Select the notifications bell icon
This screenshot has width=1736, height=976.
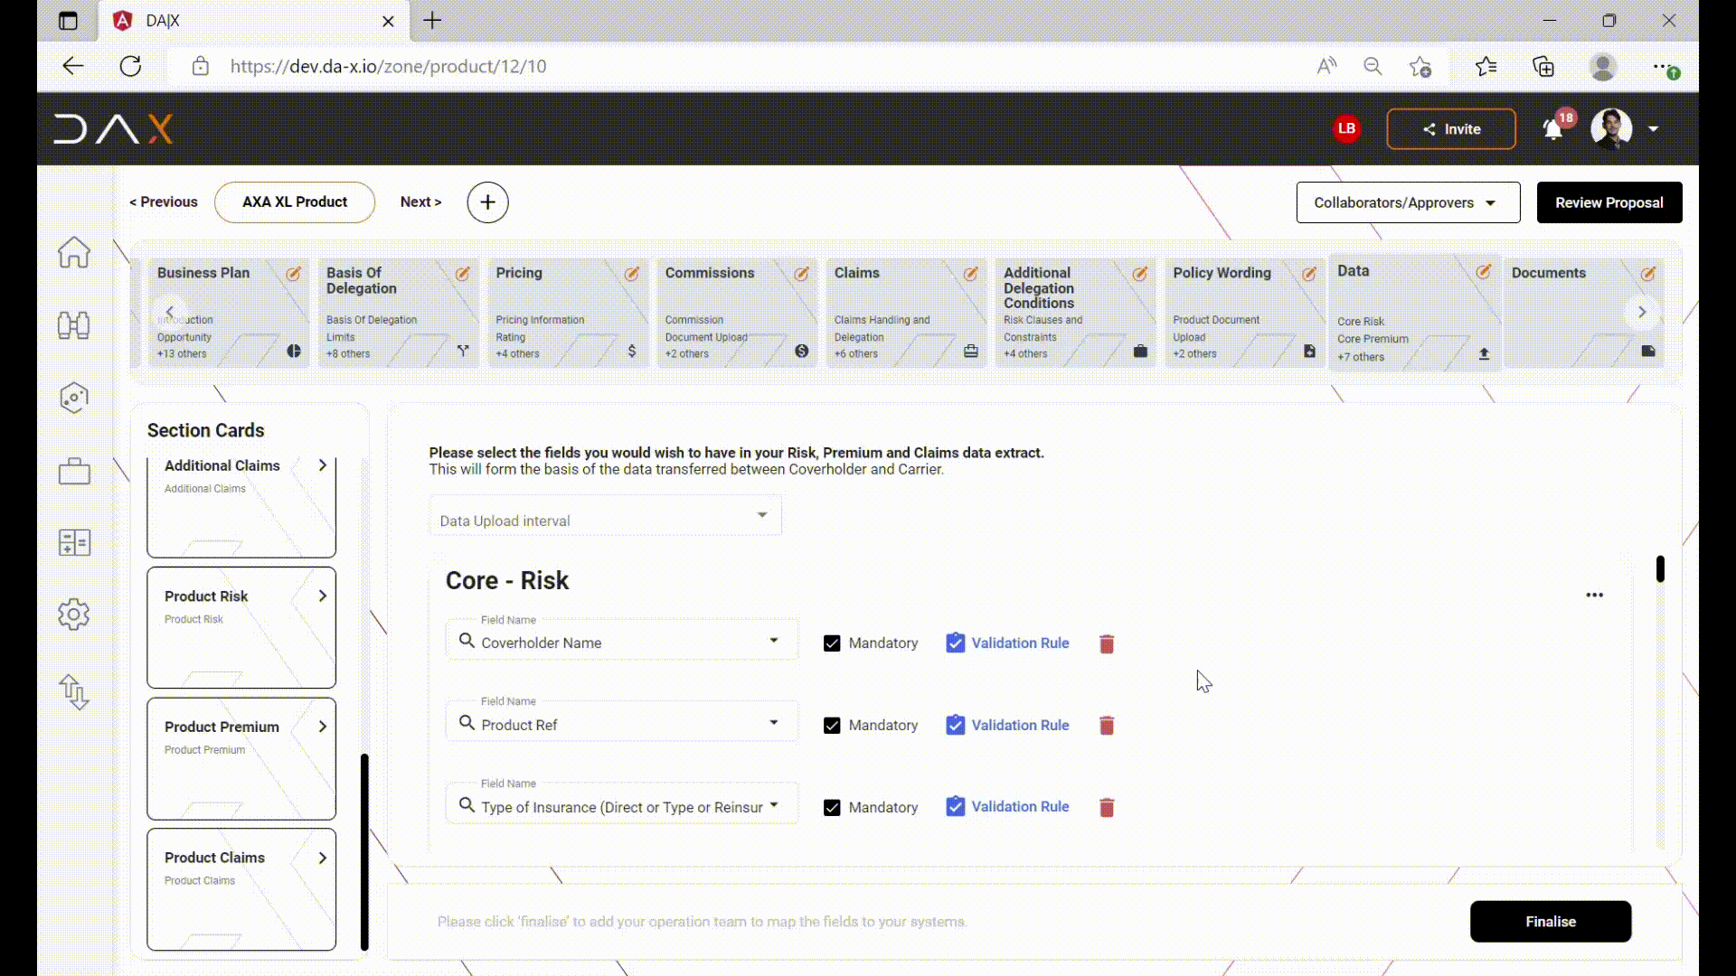[x=1552, y=130]
